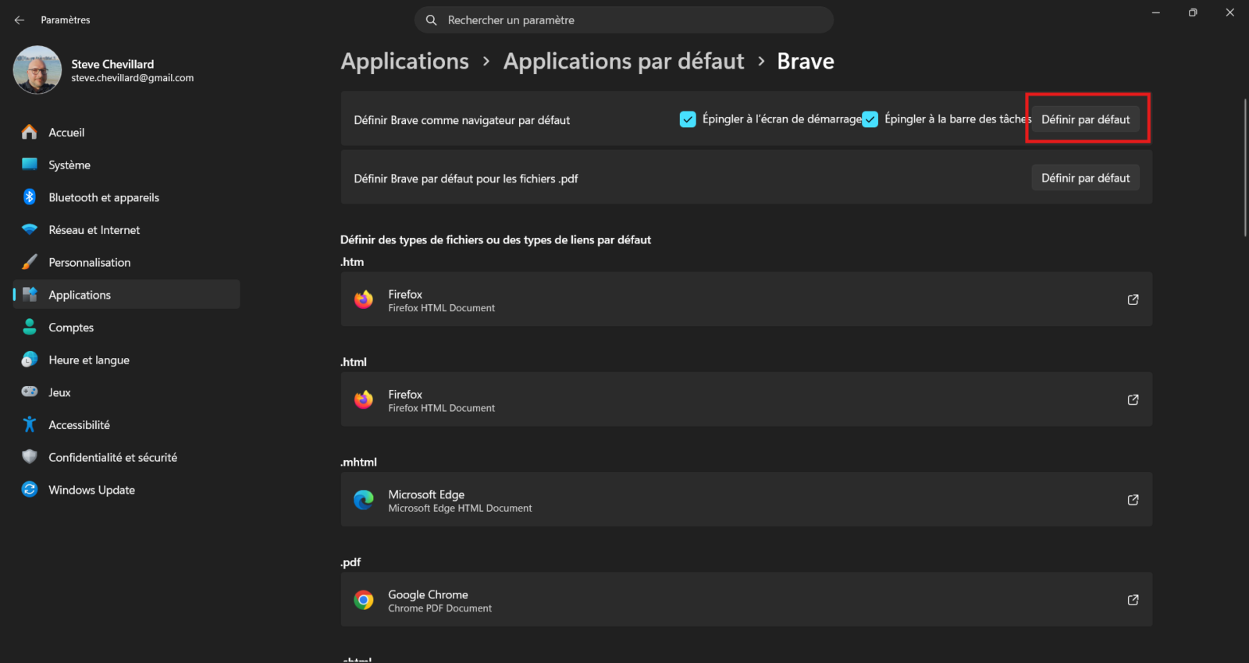Click the Microsoft Edge icon under .mhtml
The image size is (1249, 663).
pos(364,500)
